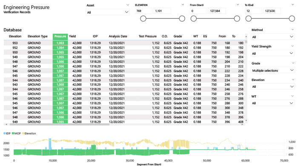Screen dimensions: 298x167
Task: Click the Test Pressure column header
Action: [148, 36]
